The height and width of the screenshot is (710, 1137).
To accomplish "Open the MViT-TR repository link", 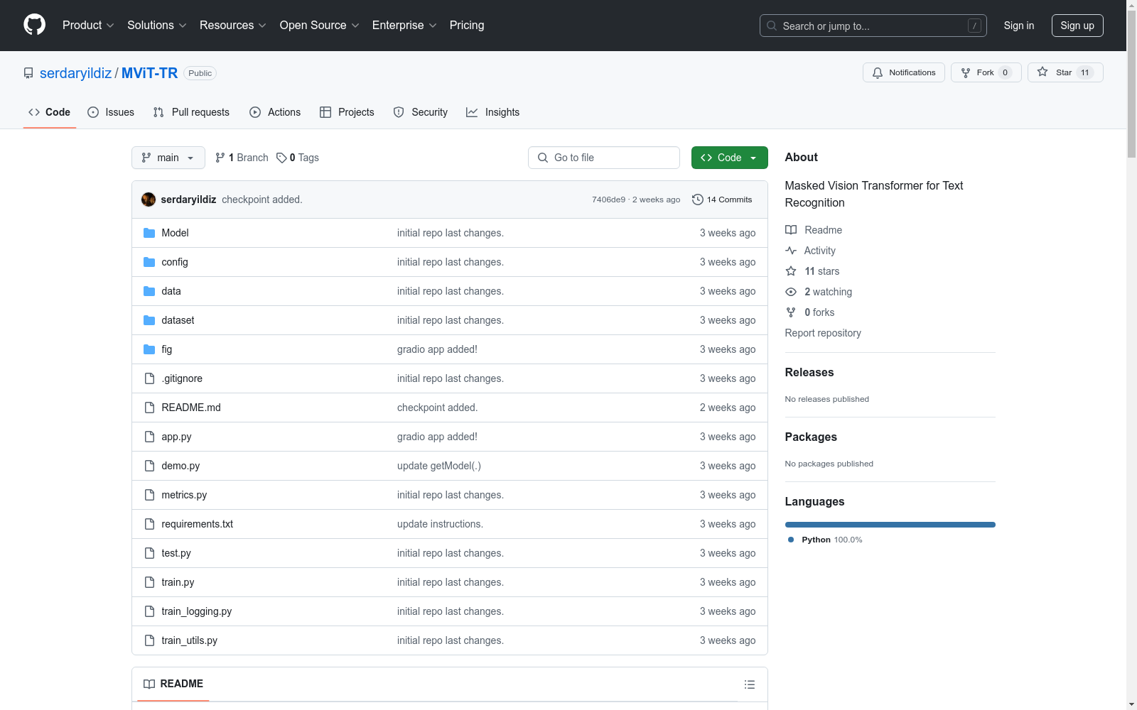I will (x=149, y=73).
